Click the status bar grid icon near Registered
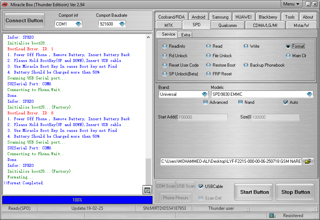 point(272,216)
